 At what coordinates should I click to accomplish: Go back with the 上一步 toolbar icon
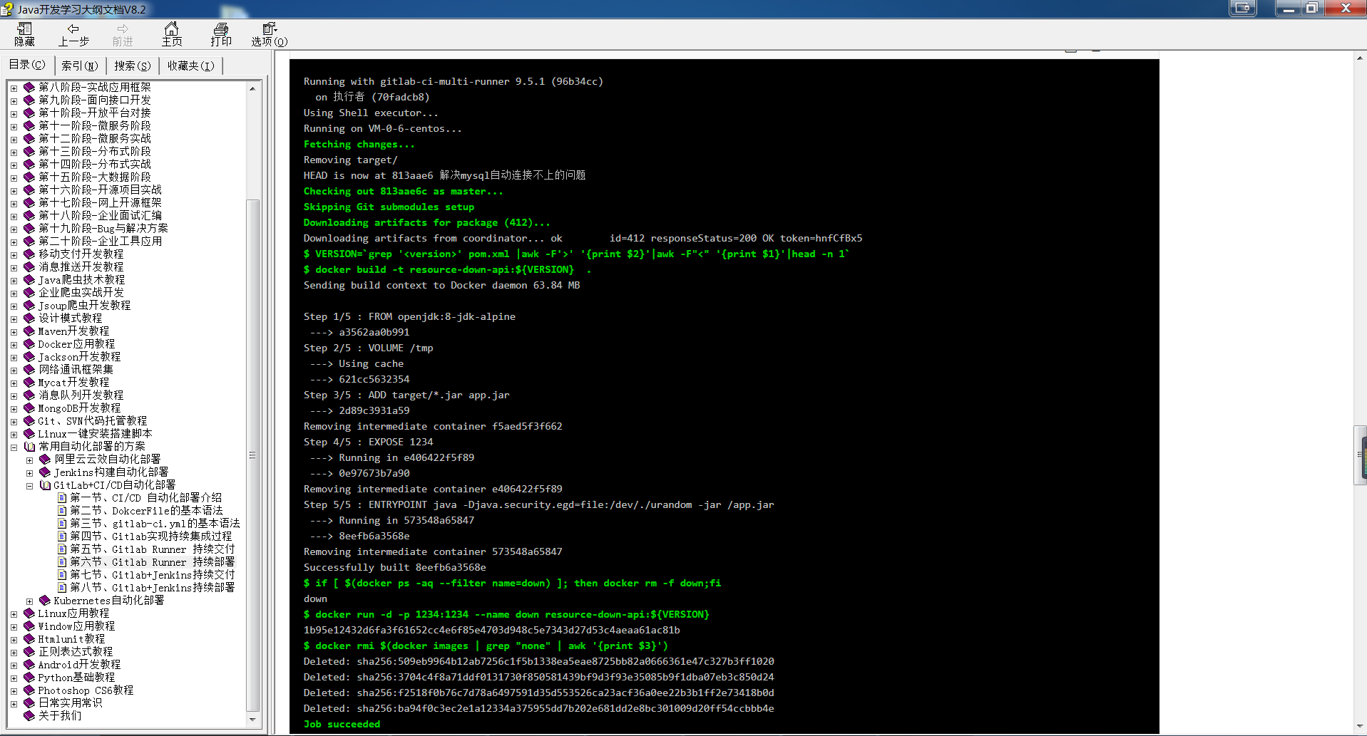coord(73,34)
